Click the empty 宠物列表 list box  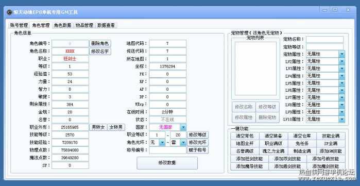pos(255,69)
